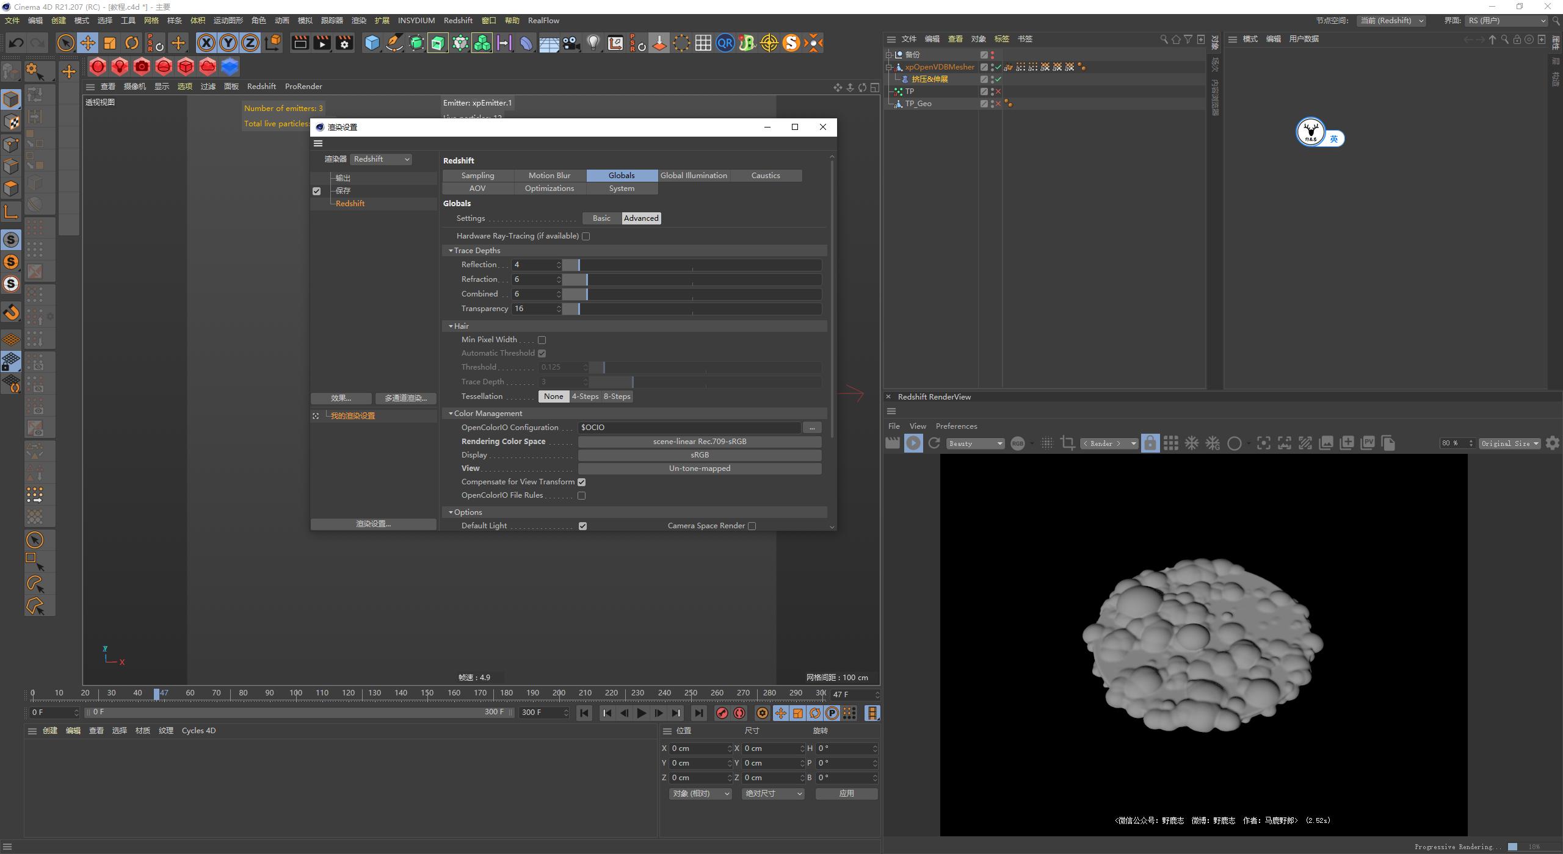This screenshot has width=1563, height=854.
Task: Select the Scale tool in the top toolbar
Action: tap(110, 43)
